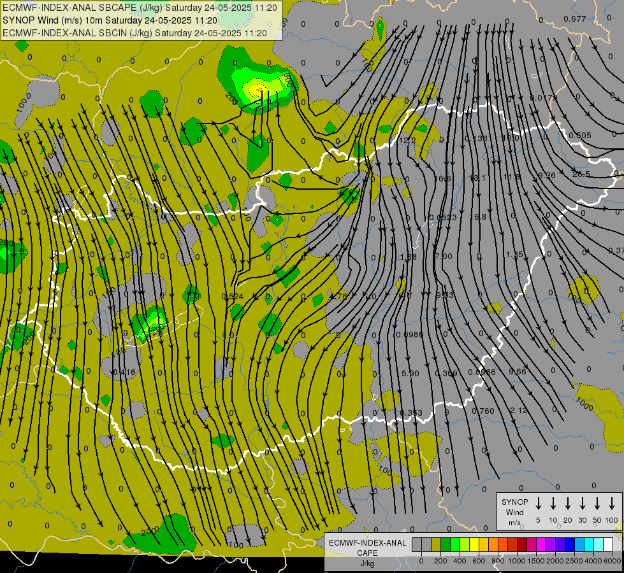This screenshot has width=624, height=573.
Task: Choose the amber CAPE legend swatch
Action: (484, 544)
